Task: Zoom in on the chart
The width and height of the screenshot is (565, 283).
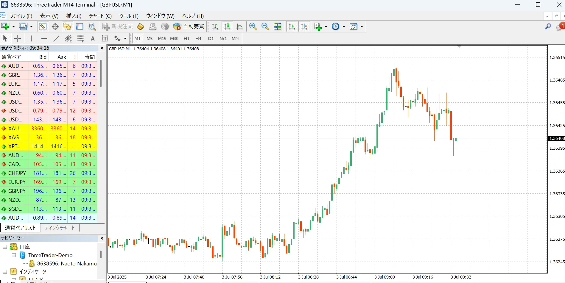Action: (x=253, y=26)
